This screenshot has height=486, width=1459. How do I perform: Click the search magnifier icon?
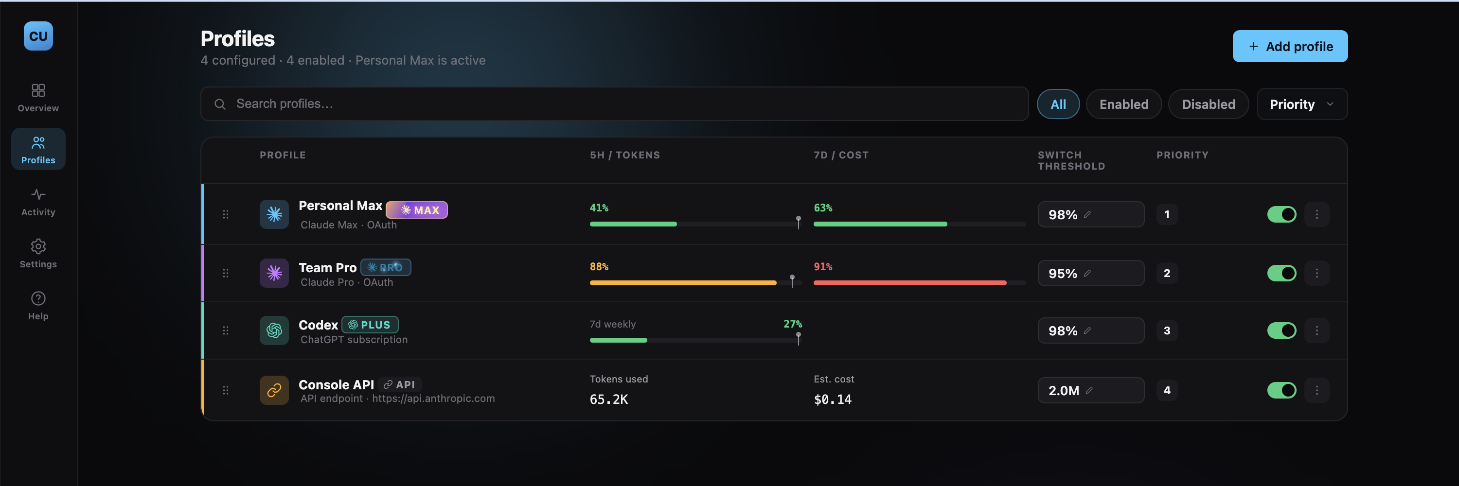tap(220, 104)
